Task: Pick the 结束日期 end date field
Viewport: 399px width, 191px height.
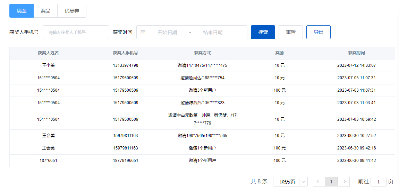Action: pyautogui.click(x=213, y=32)
